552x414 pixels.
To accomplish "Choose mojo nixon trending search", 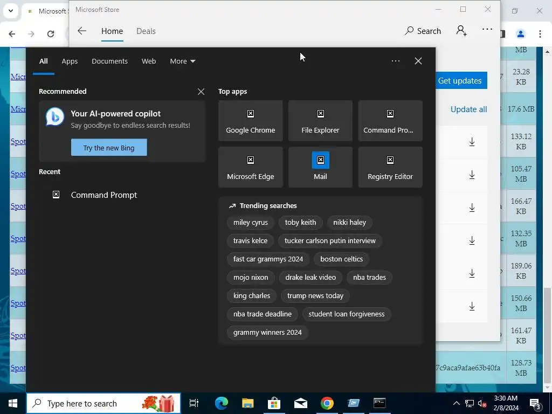I will coord(251,278).
